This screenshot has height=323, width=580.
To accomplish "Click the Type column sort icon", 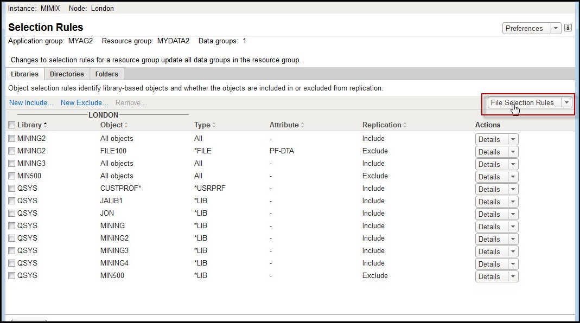I will 214,125.
